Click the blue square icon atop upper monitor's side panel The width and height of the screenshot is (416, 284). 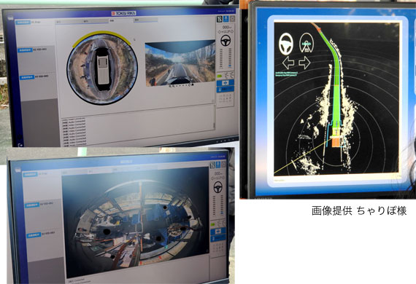226,19
